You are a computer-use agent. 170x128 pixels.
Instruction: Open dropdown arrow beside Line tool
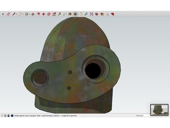pos(17,14)
